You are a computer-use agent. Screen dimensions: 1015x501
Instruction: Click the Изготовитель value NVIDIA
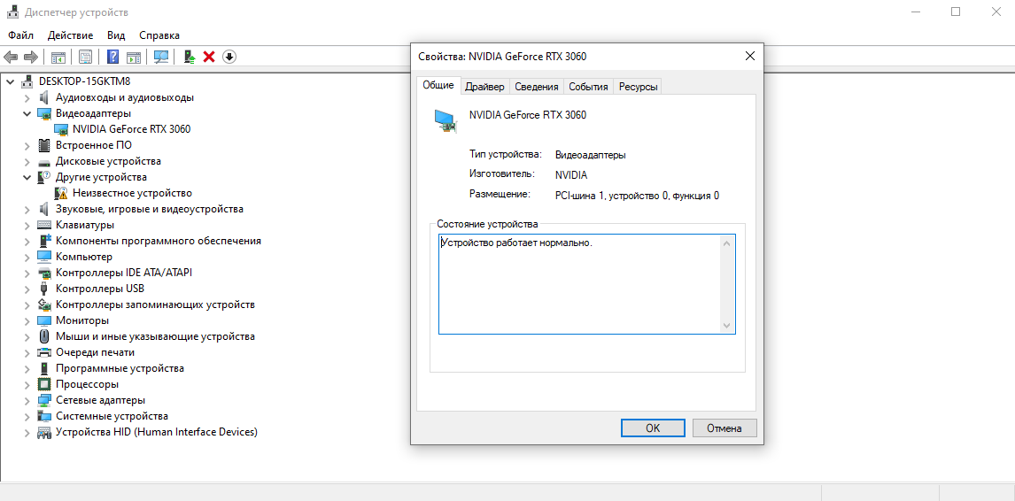pos(571,175)
